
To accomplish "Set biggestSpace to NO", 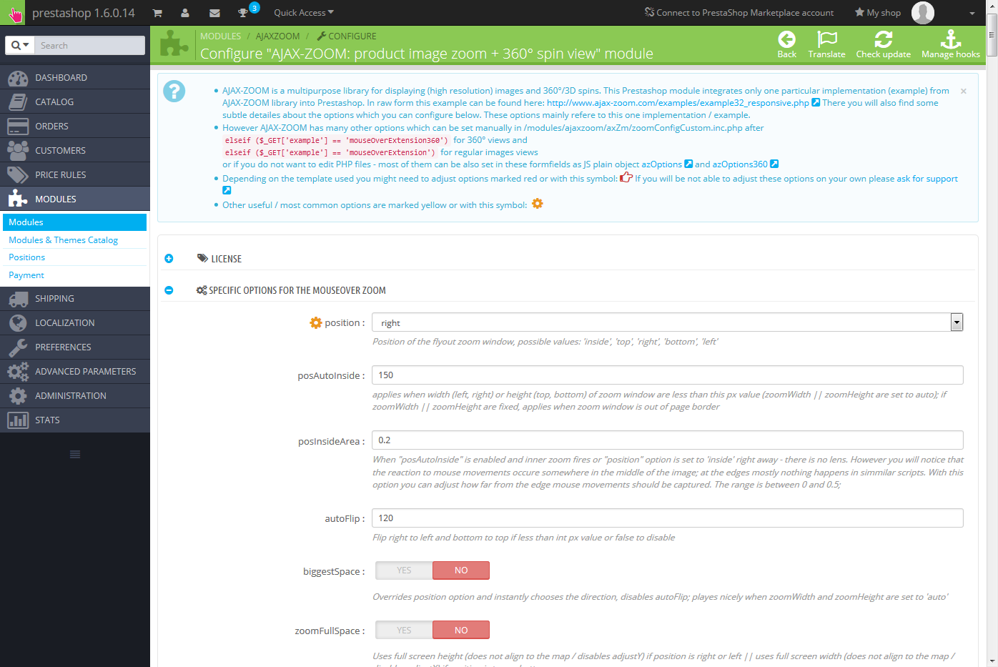I will 461,570.
